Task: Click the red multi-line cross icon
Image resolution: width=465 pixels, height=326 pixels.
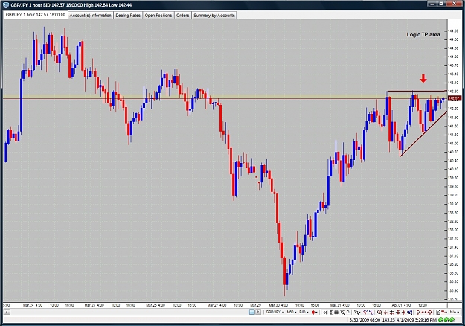Action: (398, 312)
